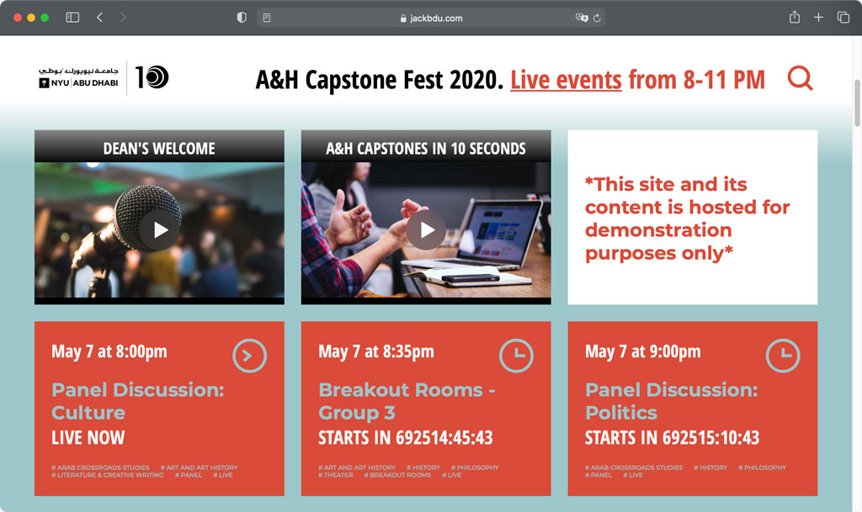Click the Share icon in the toolbar
This screenshot has height=512, width=862.
pyautogui.click(x=793, y=16)
